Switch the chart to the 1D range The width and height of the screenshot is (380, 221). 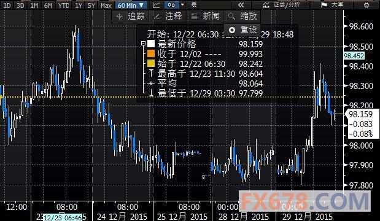(x=7, y=5)
